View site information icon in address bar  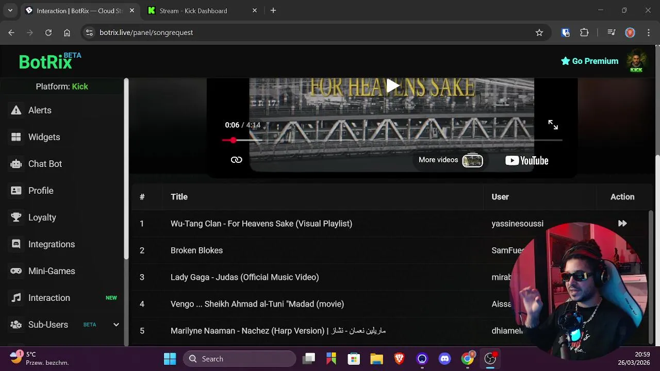pyautogui.click(x=89, y=32)
